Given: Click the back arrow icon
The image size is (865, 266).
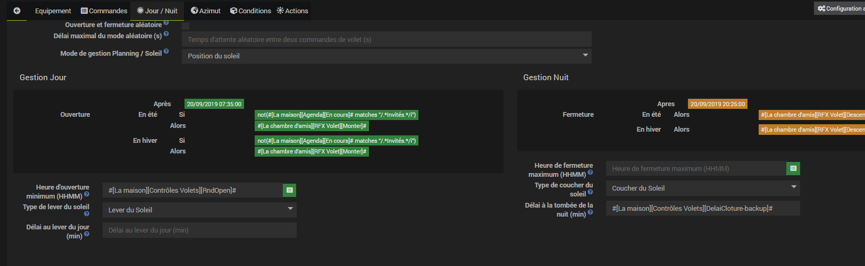Looking at the screenshot, I should tap(17, 11).
